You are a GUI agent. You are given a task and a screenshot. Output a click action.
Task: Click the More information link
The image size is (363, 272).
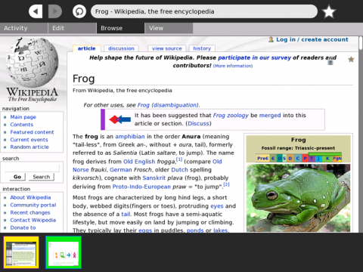click(x=233, y=66)
